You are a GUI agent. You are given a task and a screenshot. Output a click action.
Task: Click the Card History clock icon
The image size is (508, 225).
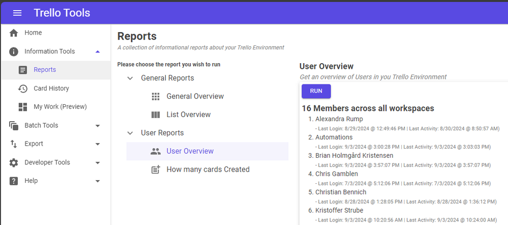coord(23,89)
